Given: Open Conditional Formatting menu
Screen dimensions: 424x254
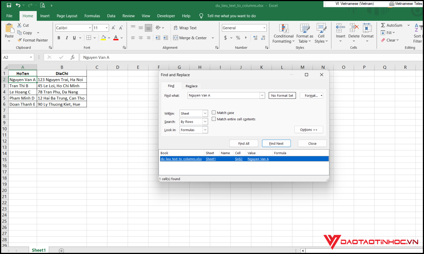Looking at the screenshot, I should pos(284,33).
